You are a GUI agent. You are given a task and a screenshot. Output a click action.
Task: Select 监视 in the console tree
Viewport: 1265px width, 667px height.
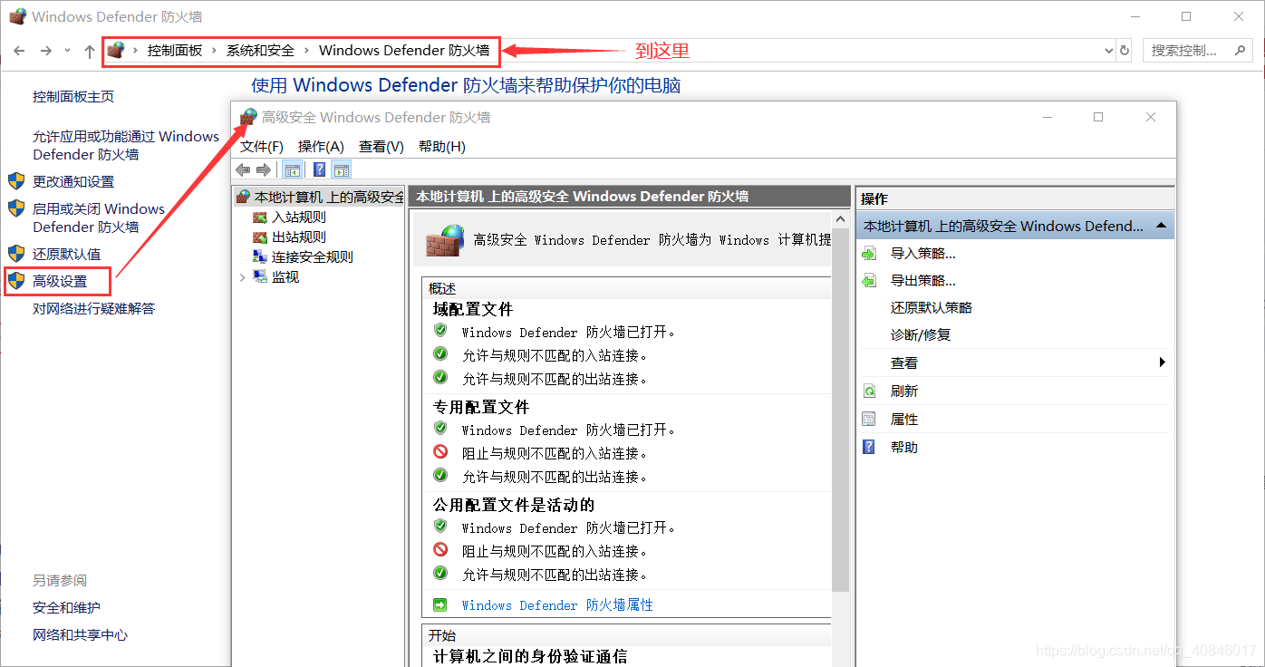285,277
